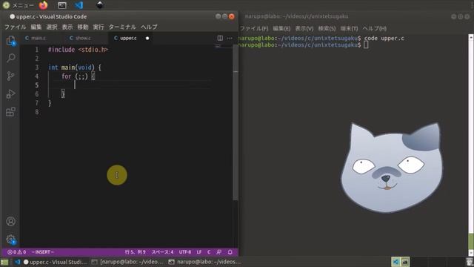Open the ファイル menu in VS Code
Image resolution: width=474 pixels, height=267 pixels.
pyautogui.click(x=15, y=27)
